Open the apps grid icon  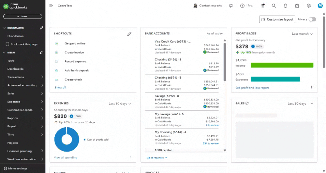pos(262,6)
